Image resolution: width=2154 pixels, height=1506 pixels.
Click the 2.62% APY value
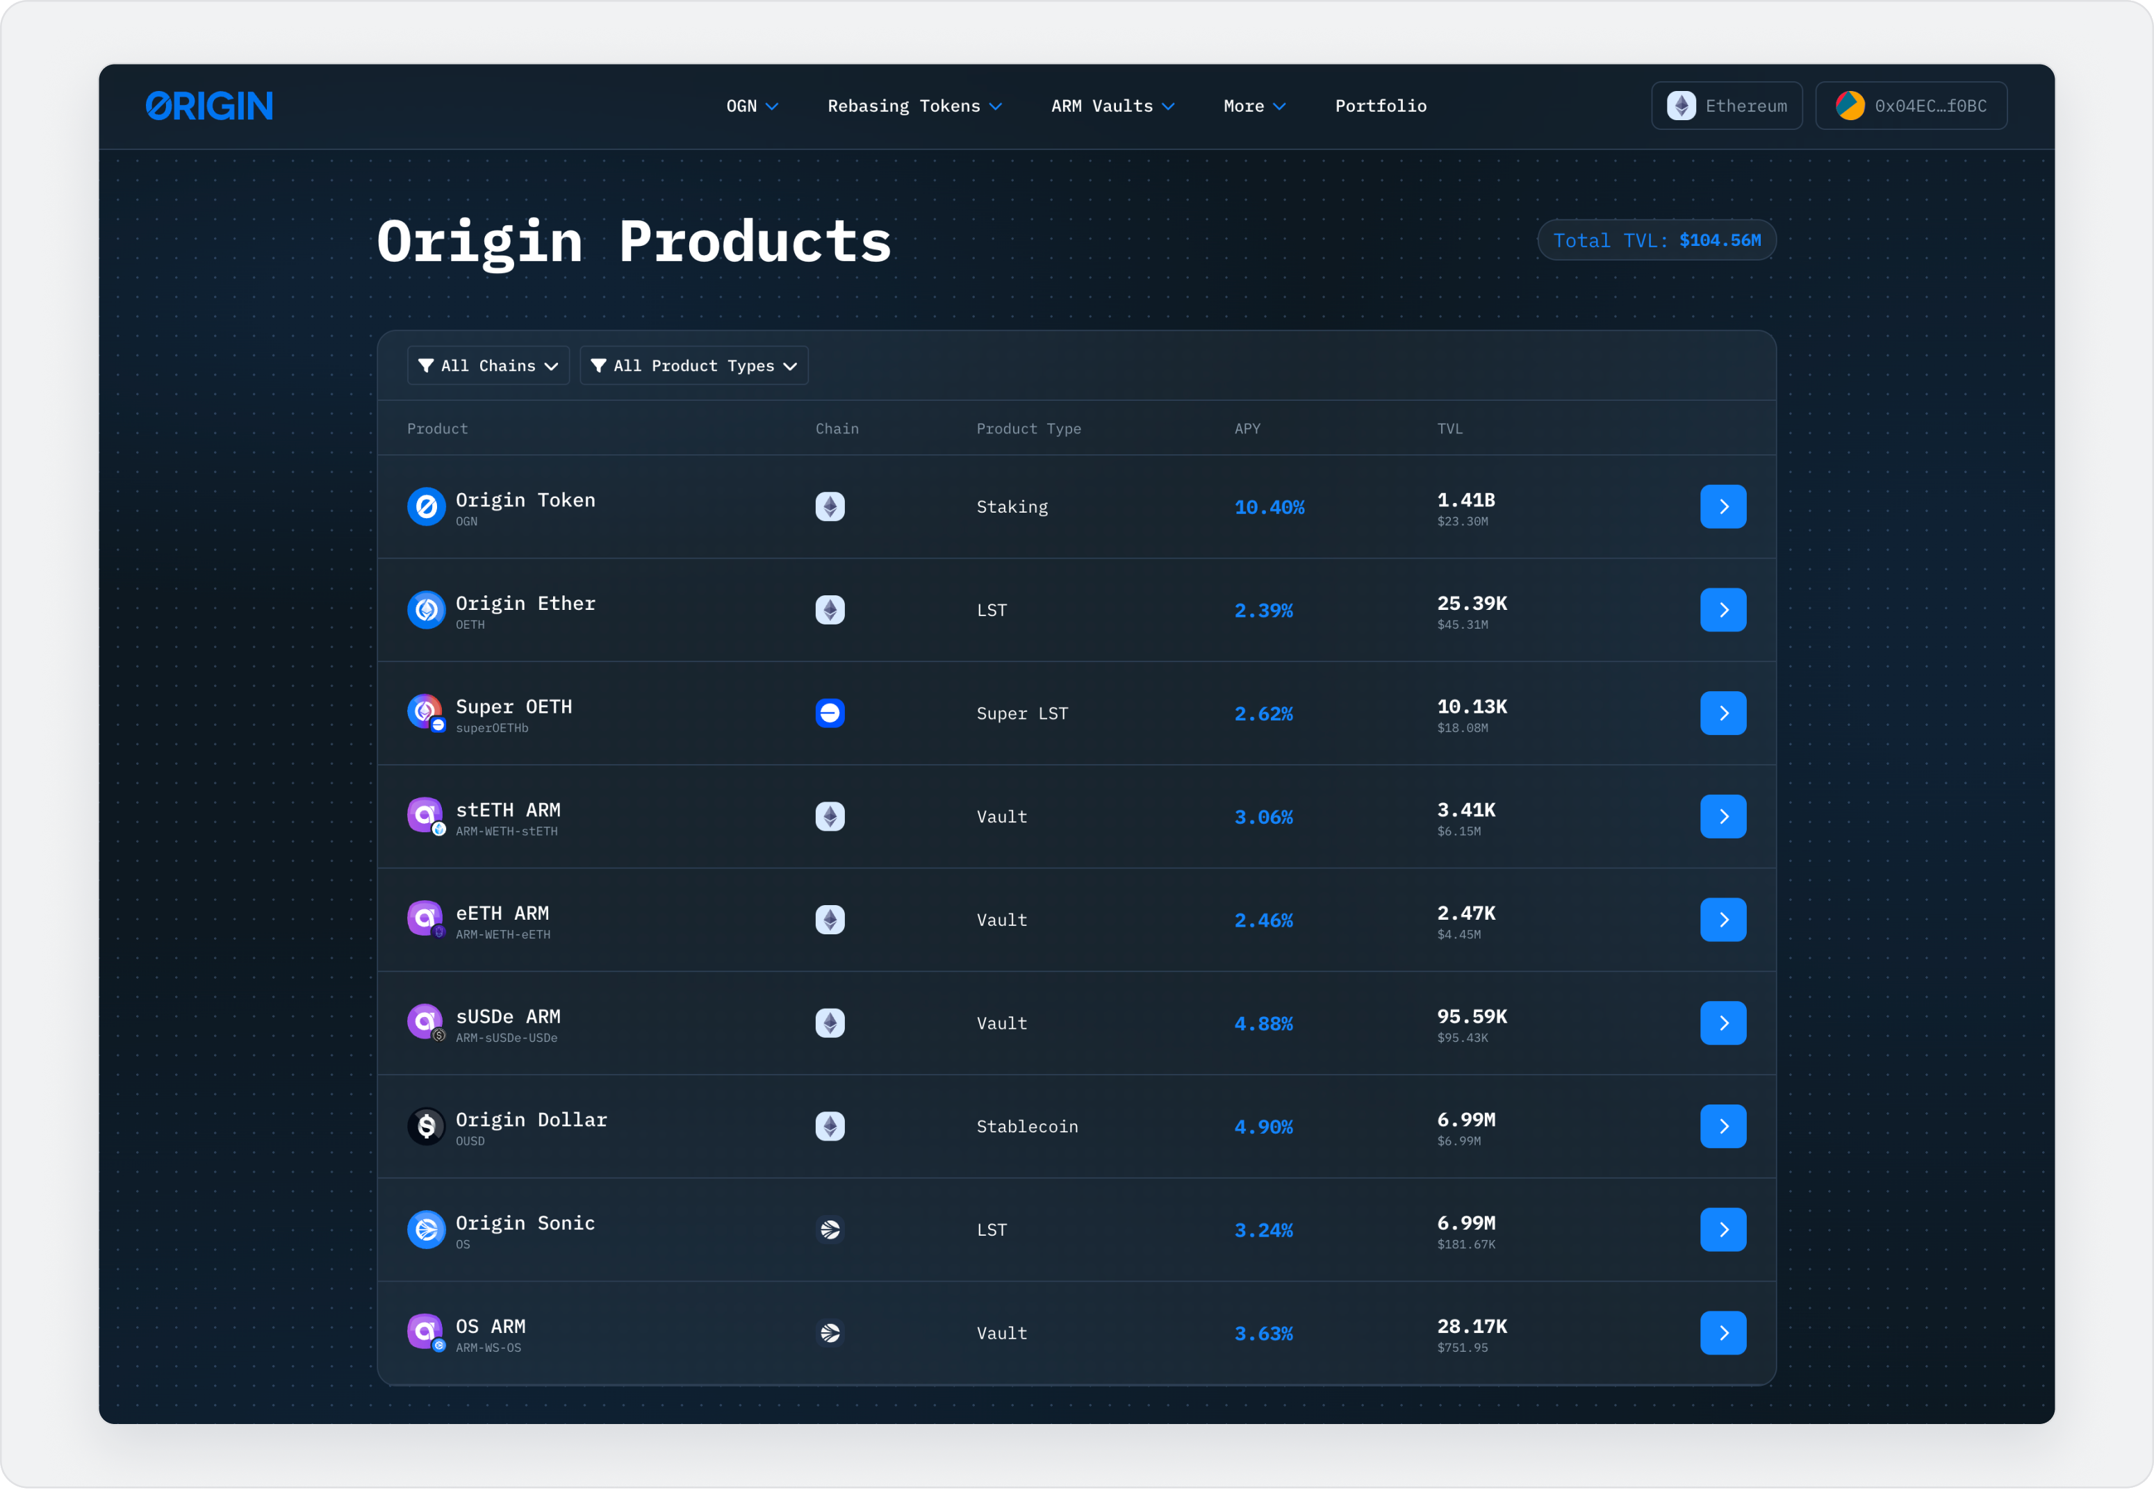[x=1264, y=713]
